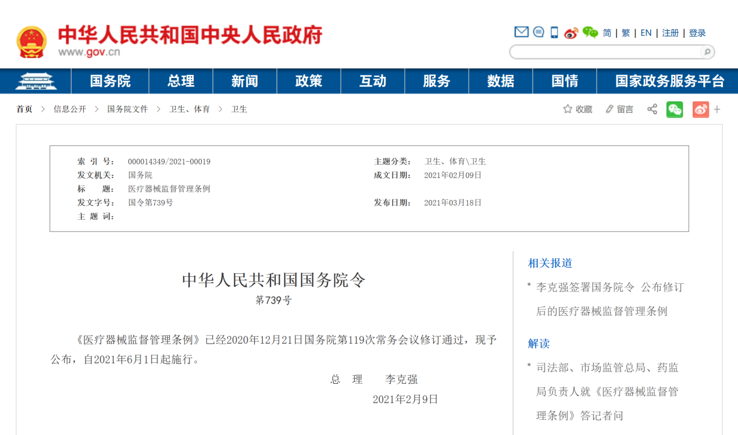Share via the red Weibo square button
738x435 pixels.
click(x=701, y=109)
